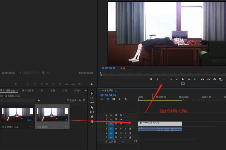Select audio clip on A1 track

[160, 128]
